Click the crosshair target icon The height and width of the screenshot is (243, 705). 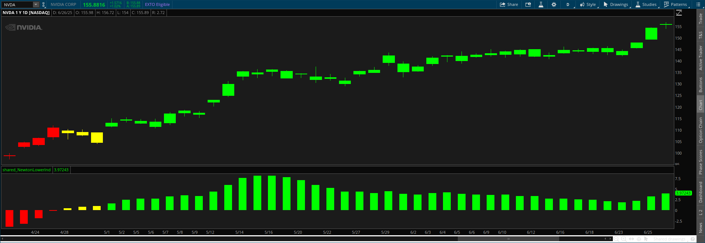click(639, 239)
